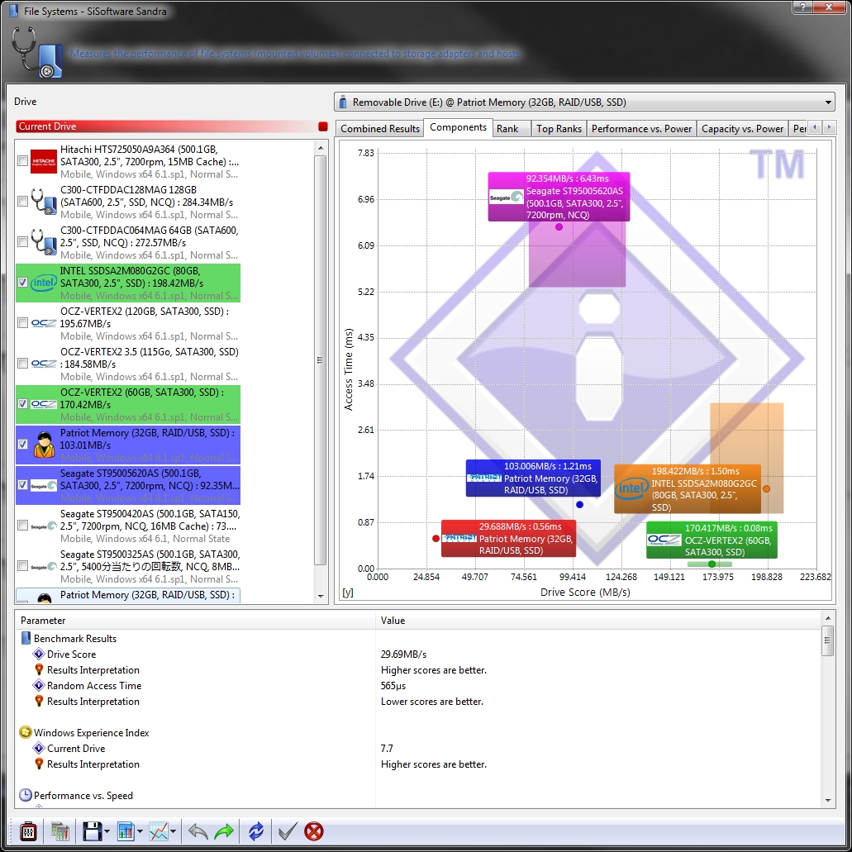Click the blue Patriot Memory 103.006MB/s chart label
852x852 pixels.
[x=533, y=478]
